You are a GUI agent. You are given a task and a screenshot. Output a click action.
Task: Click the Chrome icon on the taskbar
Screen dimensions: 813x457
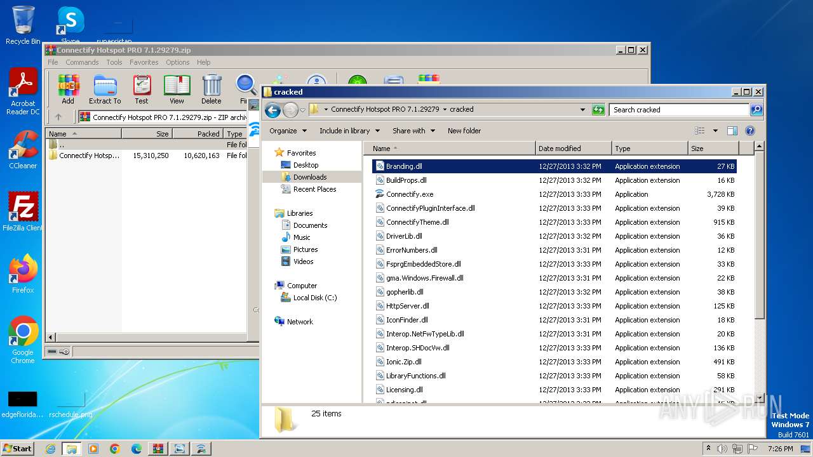pos(115,449)
